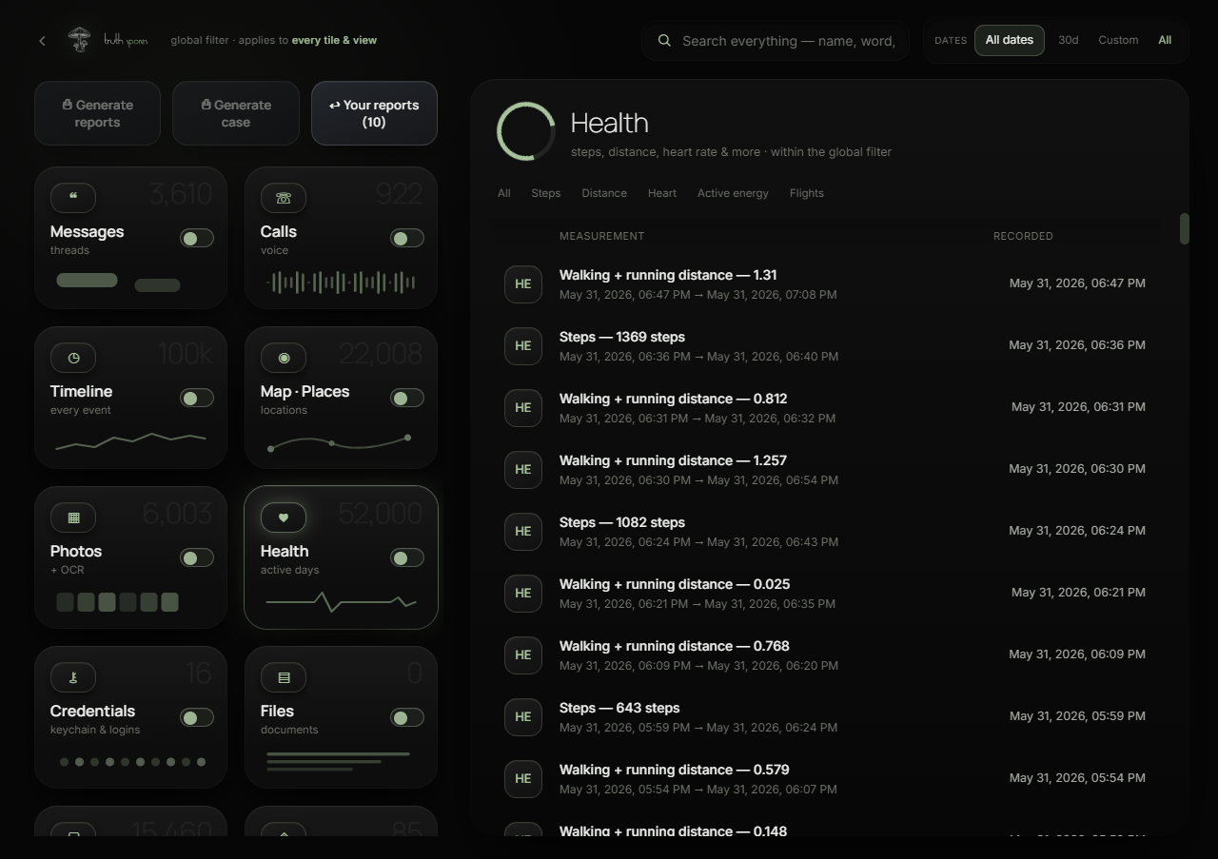
Task: Click HE badge for 1082 steps row
Action: pos(523,531)
